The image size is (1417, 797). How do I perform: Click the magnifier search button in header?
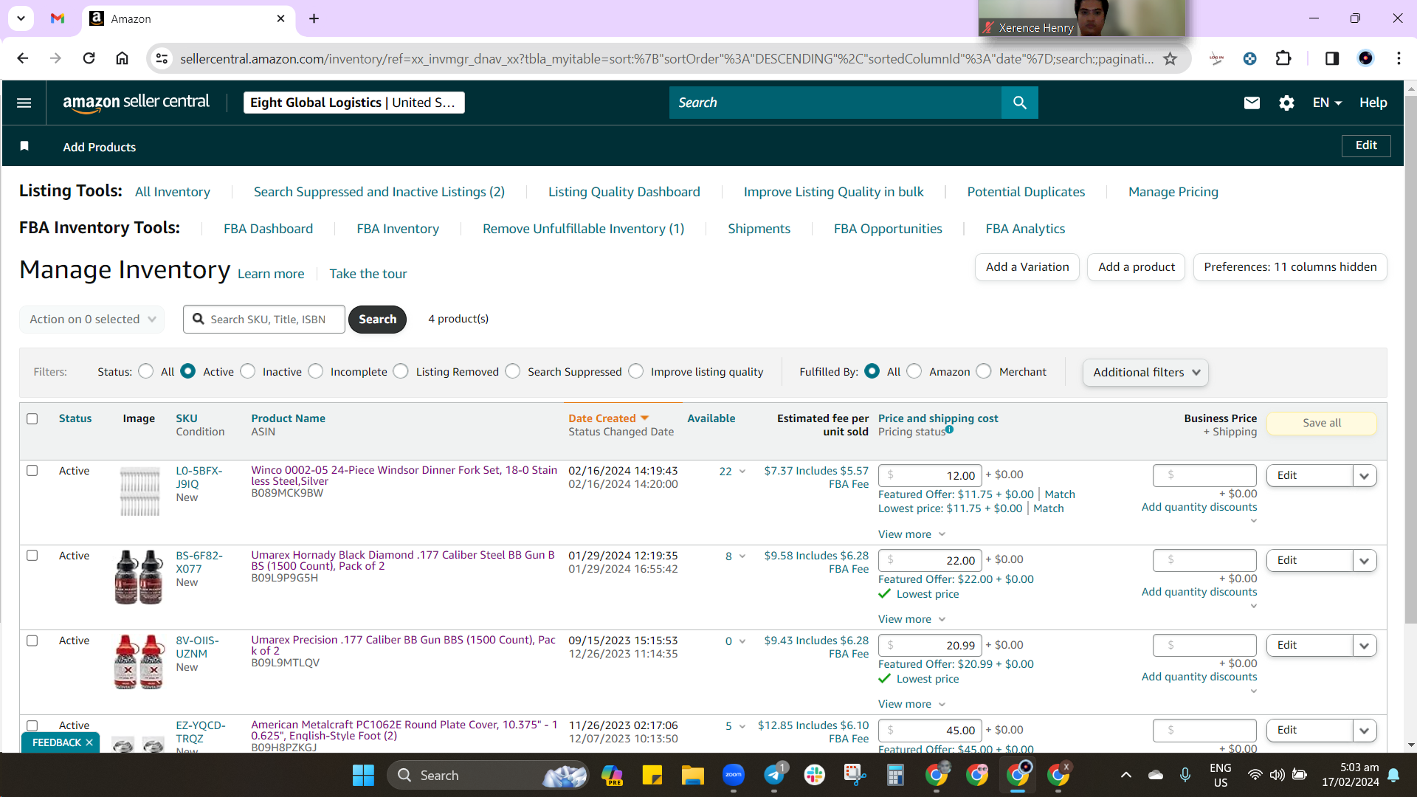click(1019, 103)
